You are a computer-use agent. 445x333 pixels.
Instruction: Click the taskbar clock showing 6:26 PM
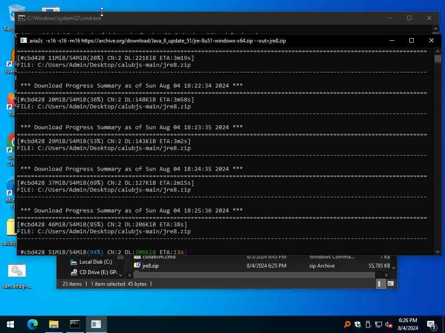pyautogui.click(x=408, y=324)
